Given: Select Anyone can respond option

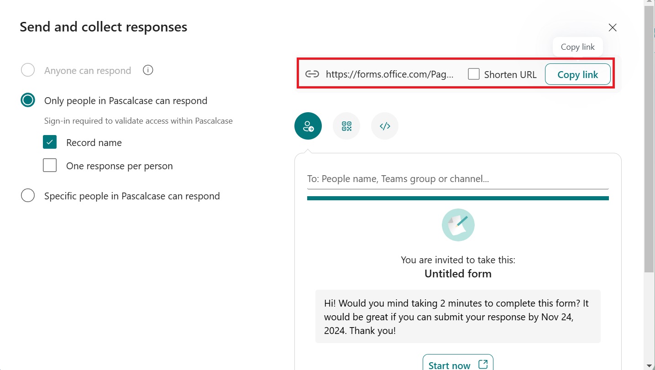Looking at the screenshot, I should click(28, 70).
